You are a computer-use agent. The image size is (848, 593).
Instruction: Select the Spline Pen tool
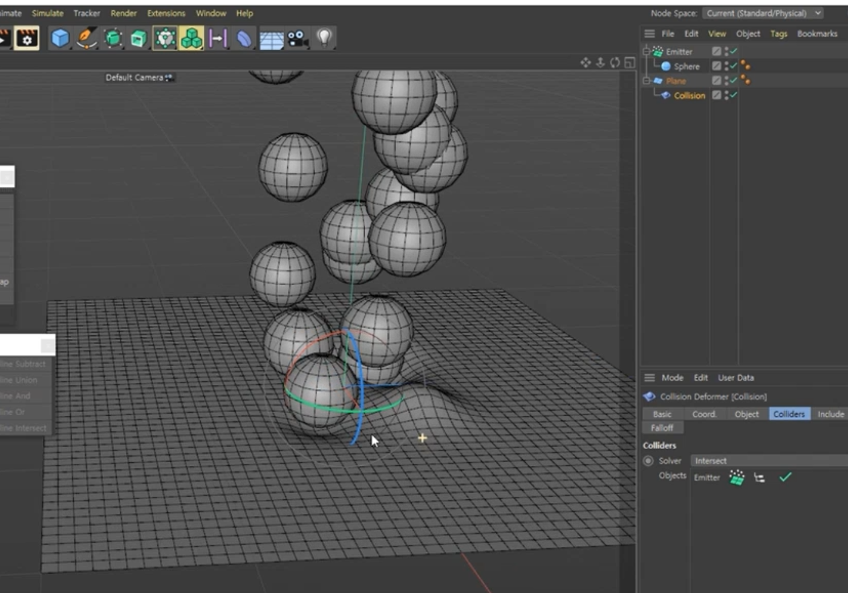pos(86,39)
